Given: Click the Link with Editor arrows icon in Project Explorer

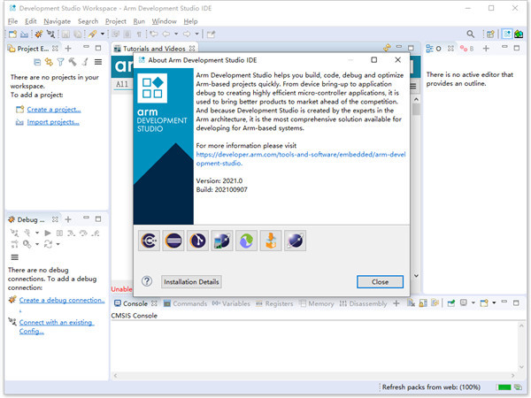Looking at the screenshot, I should coord(49,62).
